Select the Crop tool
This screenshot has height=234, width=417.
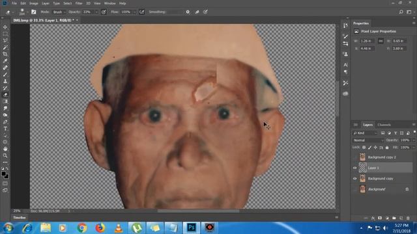(x=5, y=54)
